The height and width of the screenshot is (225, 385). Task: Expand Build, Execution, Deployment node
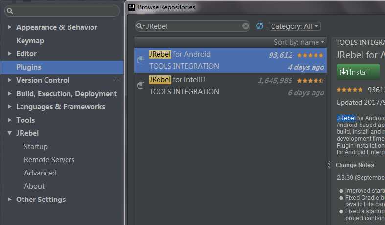[10, 94]
